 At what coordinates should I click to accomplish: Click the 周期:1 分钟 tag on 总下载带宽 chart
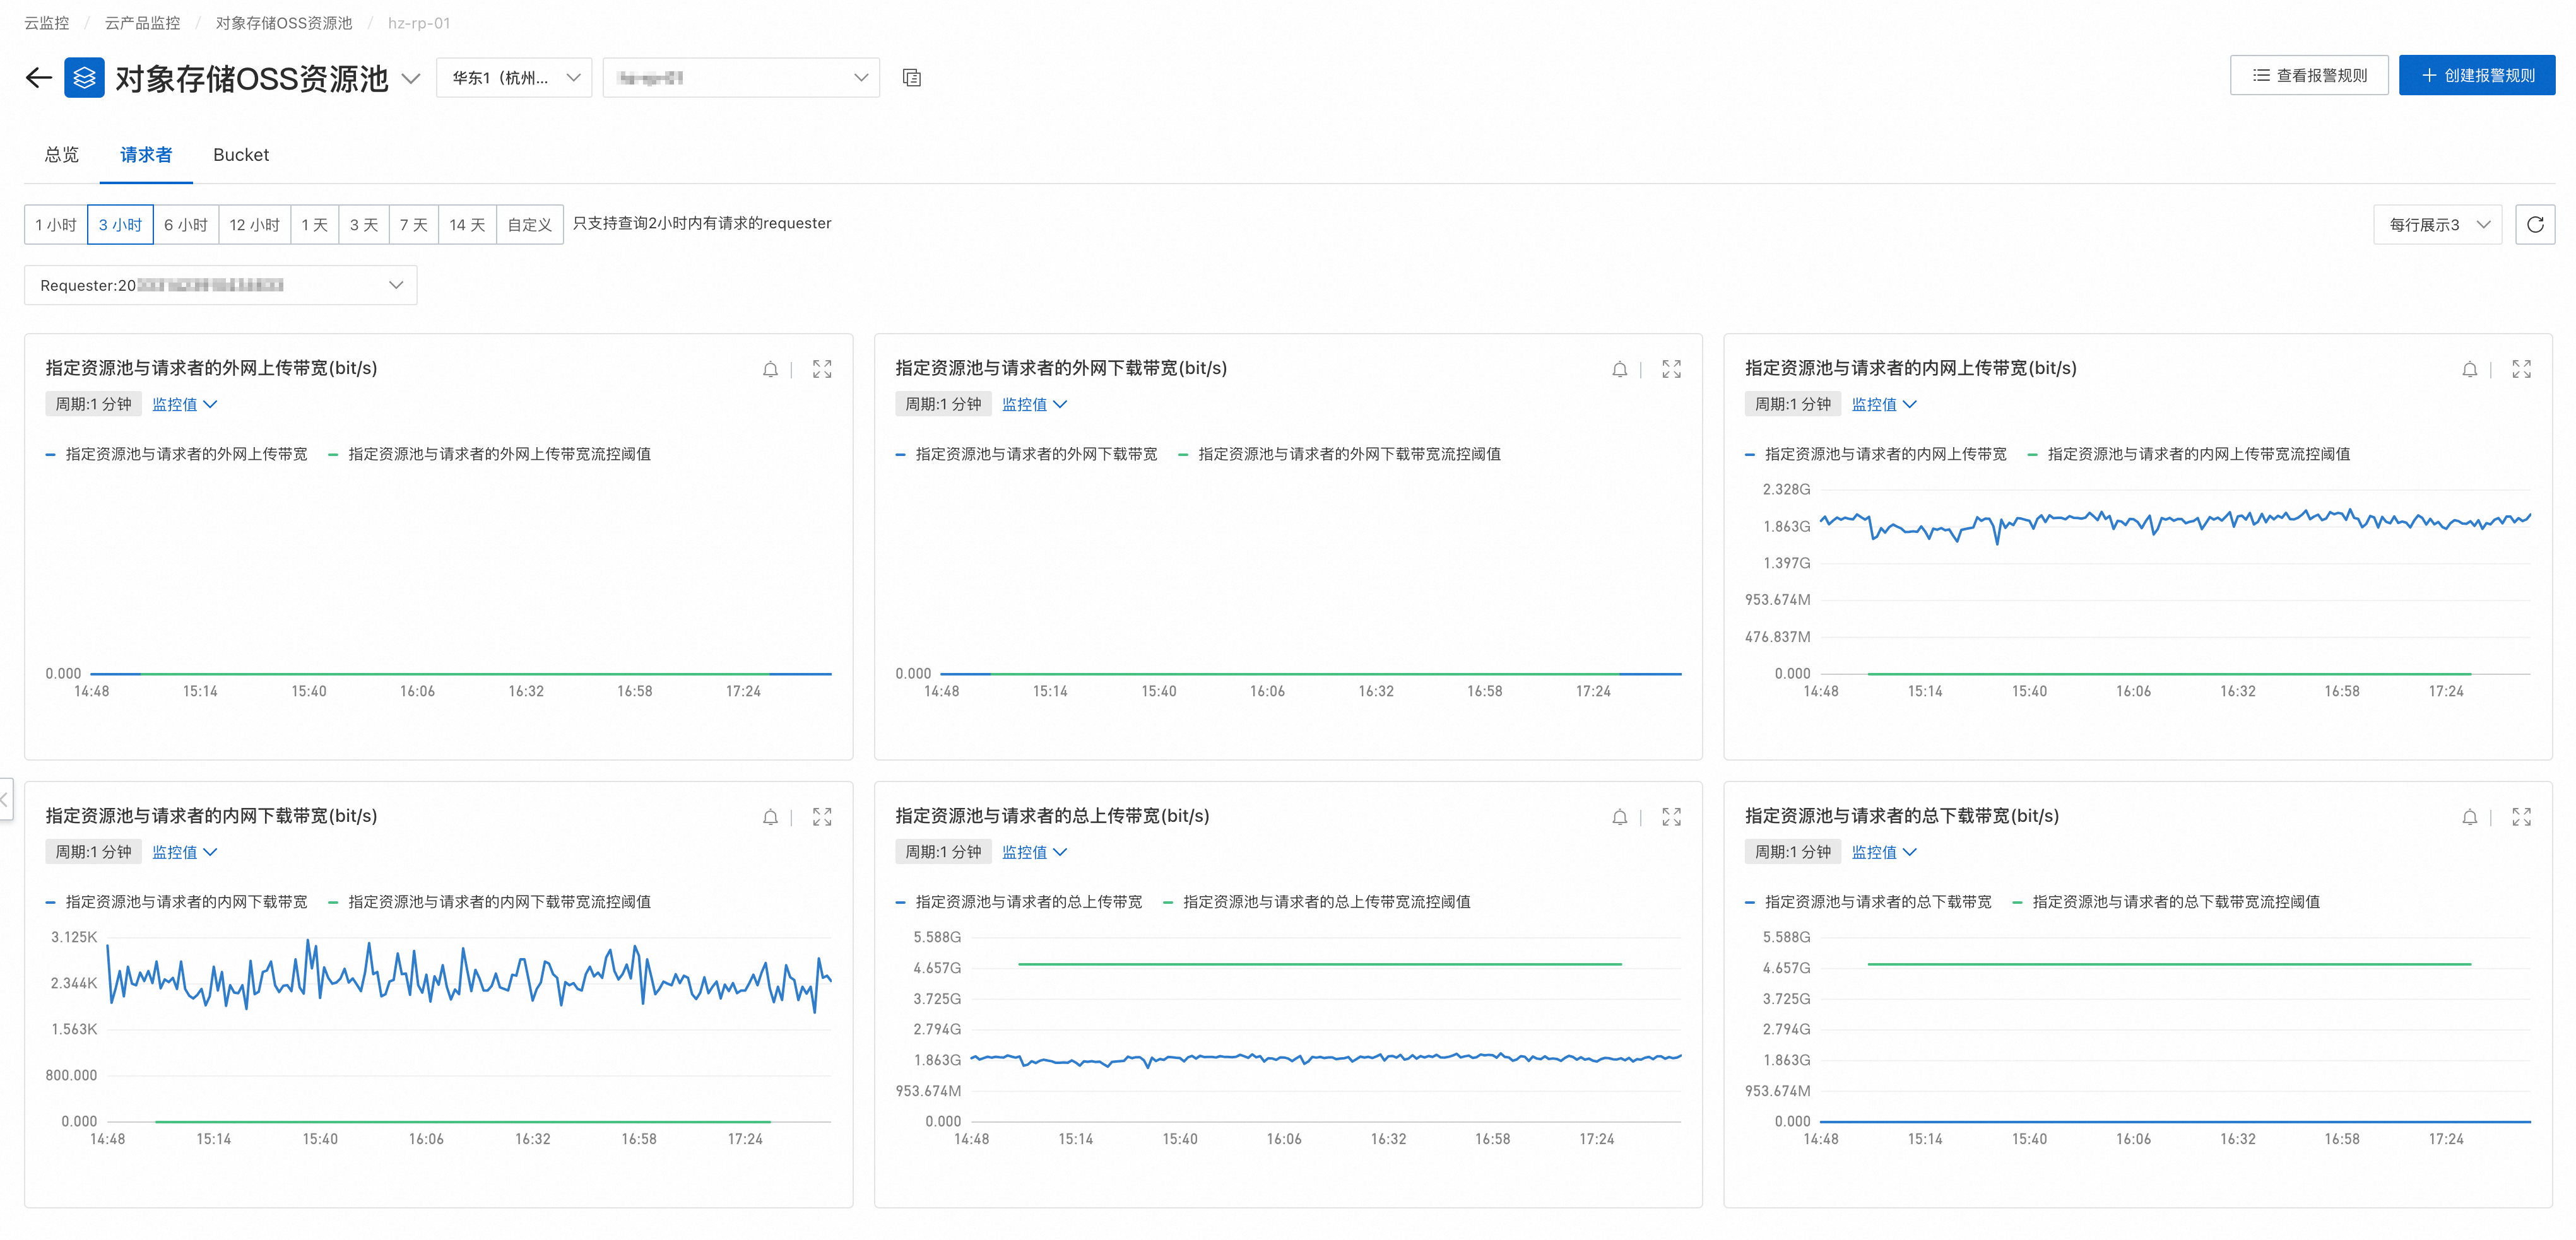(x=1793, y=852)
